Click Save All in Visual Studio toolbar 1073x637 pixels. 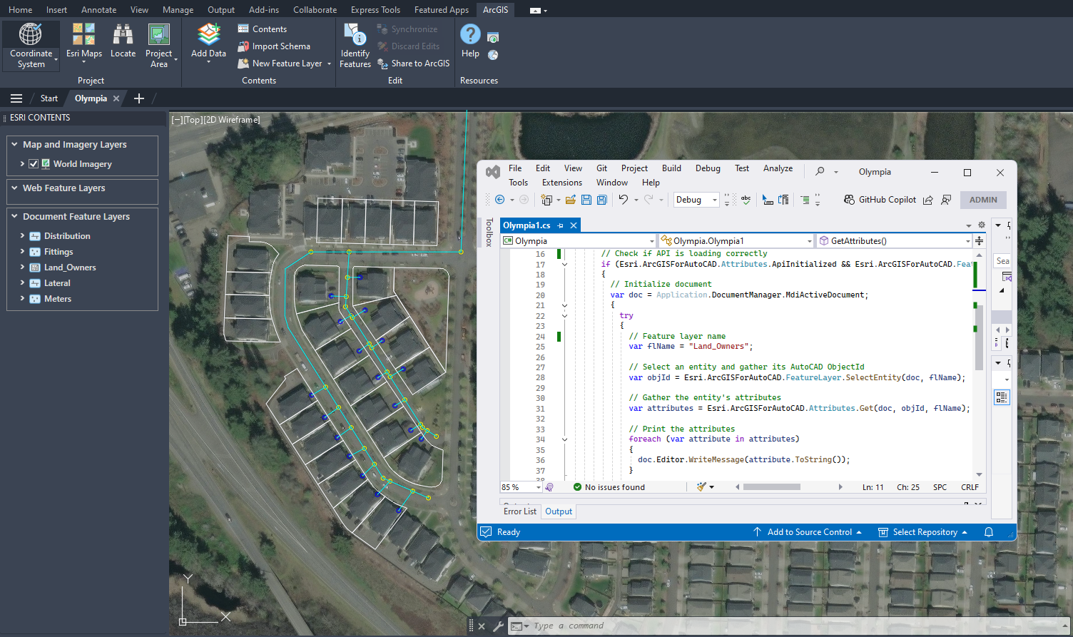coord(601,200)
